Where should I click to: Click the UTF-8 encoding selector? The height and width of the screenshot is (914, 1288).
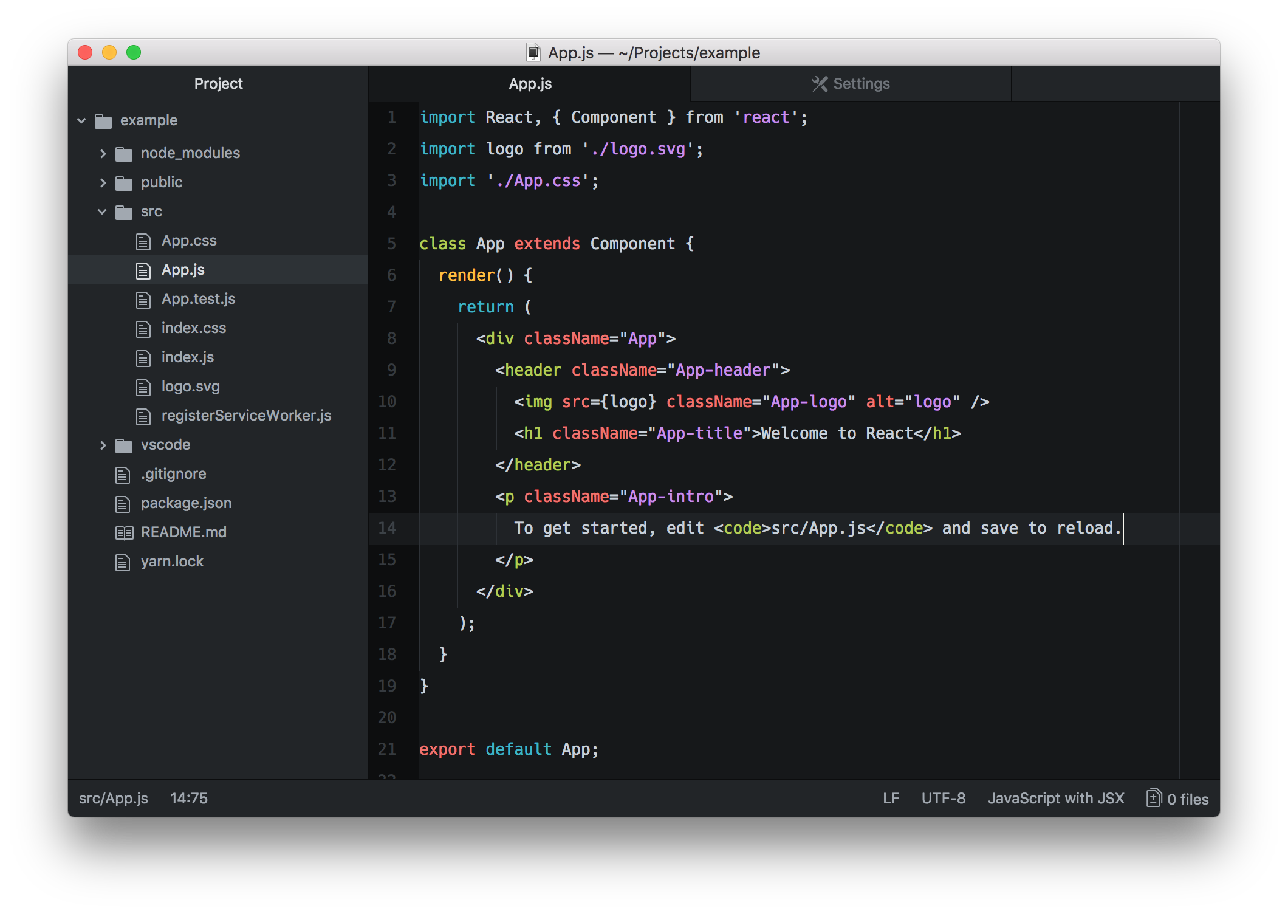click(x=943, y=799)
